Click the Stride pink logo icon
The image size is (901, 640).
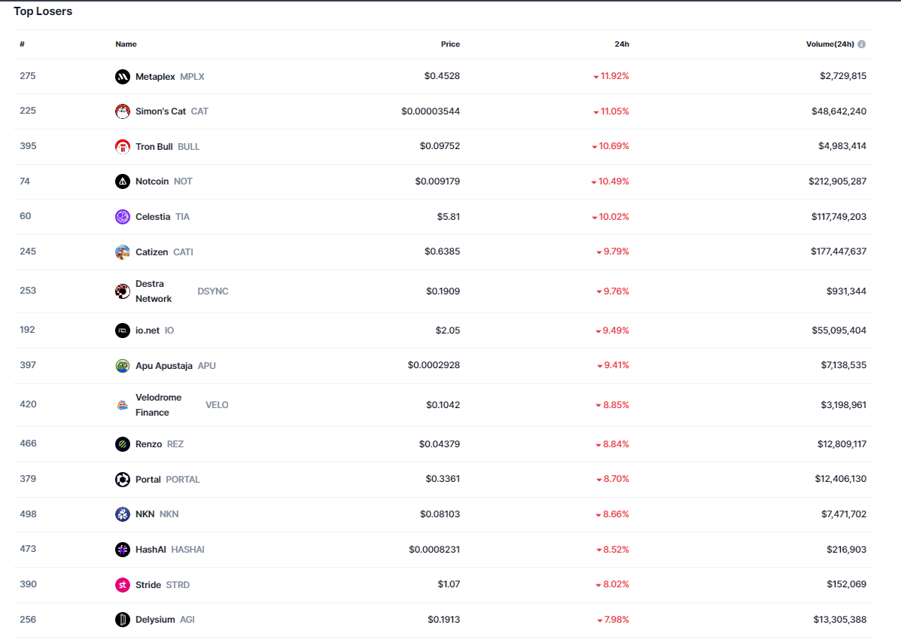[x=123, y=585]
